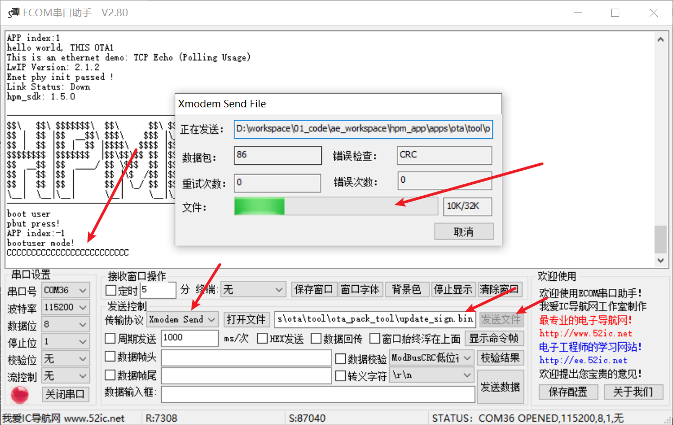
Task: Click the 正在发送 file path field
Action: (363, 130)
